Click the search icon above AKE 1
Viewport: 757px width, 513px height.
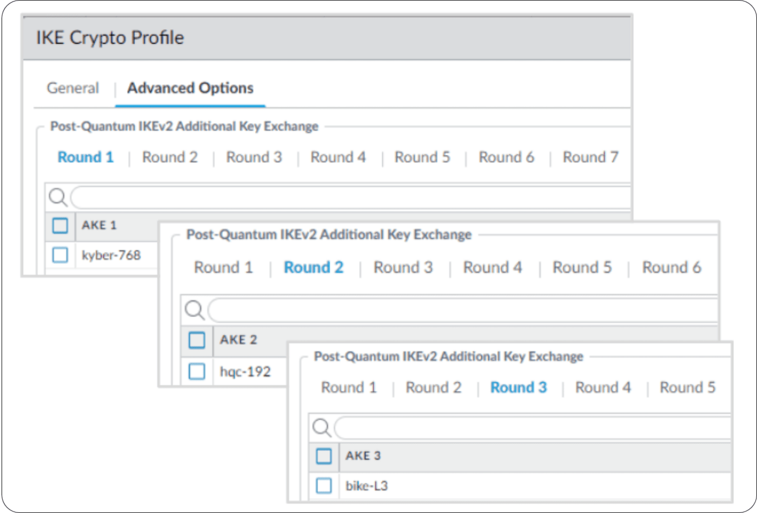tap(58, 198)
